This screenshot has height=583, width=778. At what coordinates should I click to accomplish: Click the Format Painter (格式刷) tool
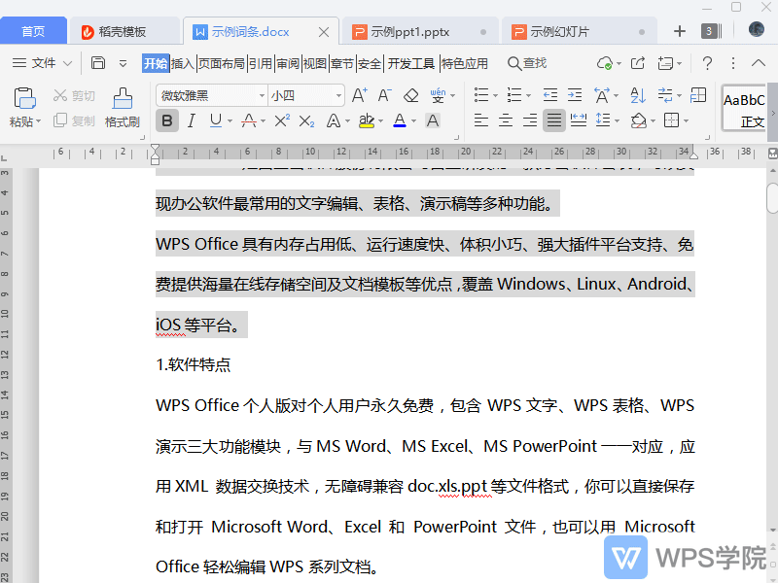click(x=123, y=108)
